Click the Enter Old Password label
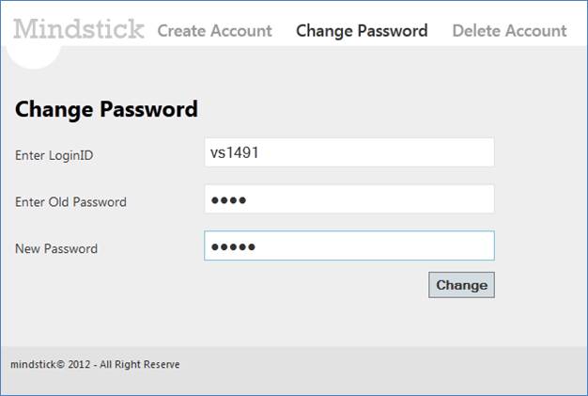The width and height of the screenshot is (588, 396). pos(70,202)
